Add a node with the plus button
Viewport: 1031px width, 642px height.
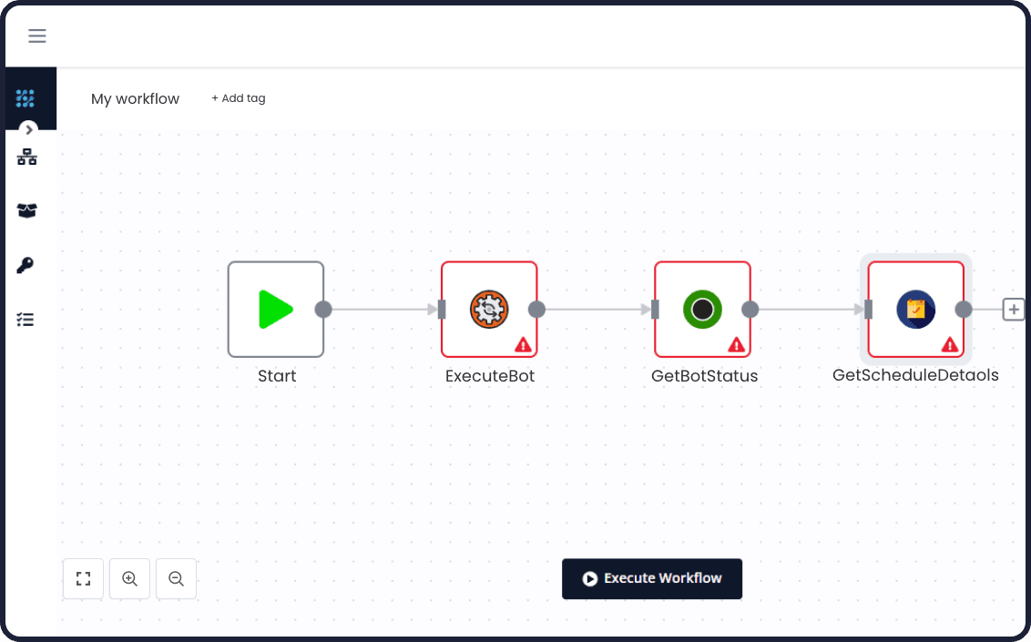[x=1014, y=310]
